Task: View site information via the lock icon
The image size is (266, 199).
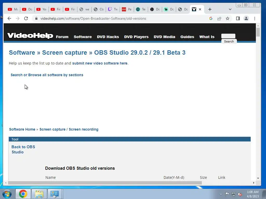Action: [x=36, y=18]
